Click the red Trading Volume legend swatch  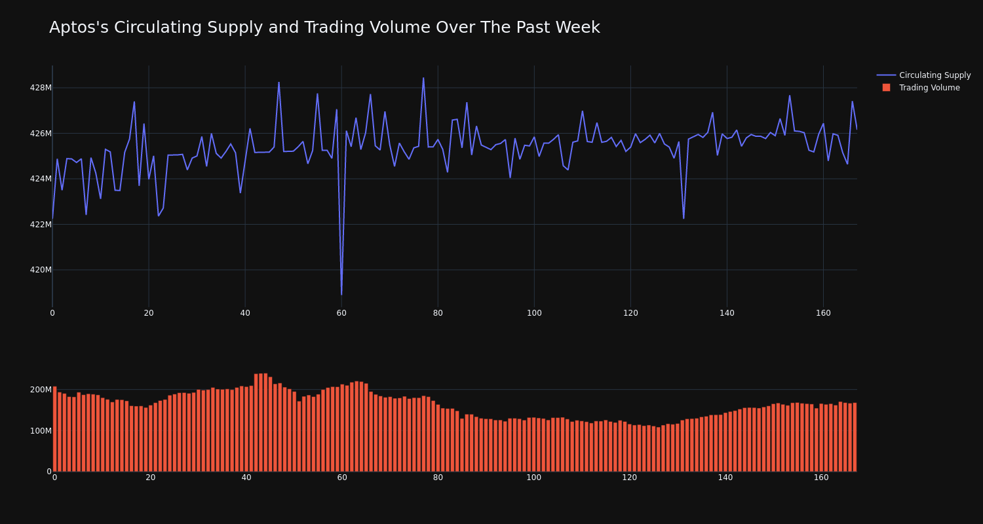coord(886,88)
